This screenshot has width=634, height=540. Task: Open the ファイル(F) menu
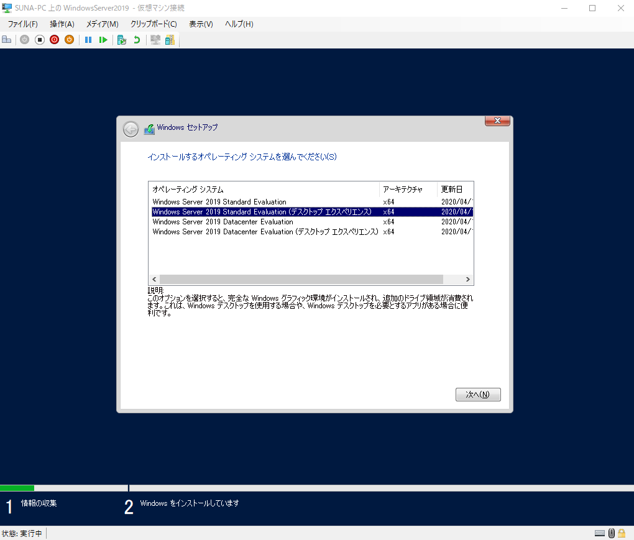coord(23,24)
